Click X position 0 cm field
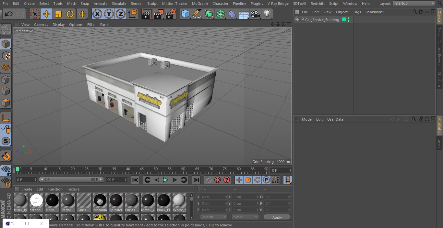443x228 pixels. [x=214, y=197]
